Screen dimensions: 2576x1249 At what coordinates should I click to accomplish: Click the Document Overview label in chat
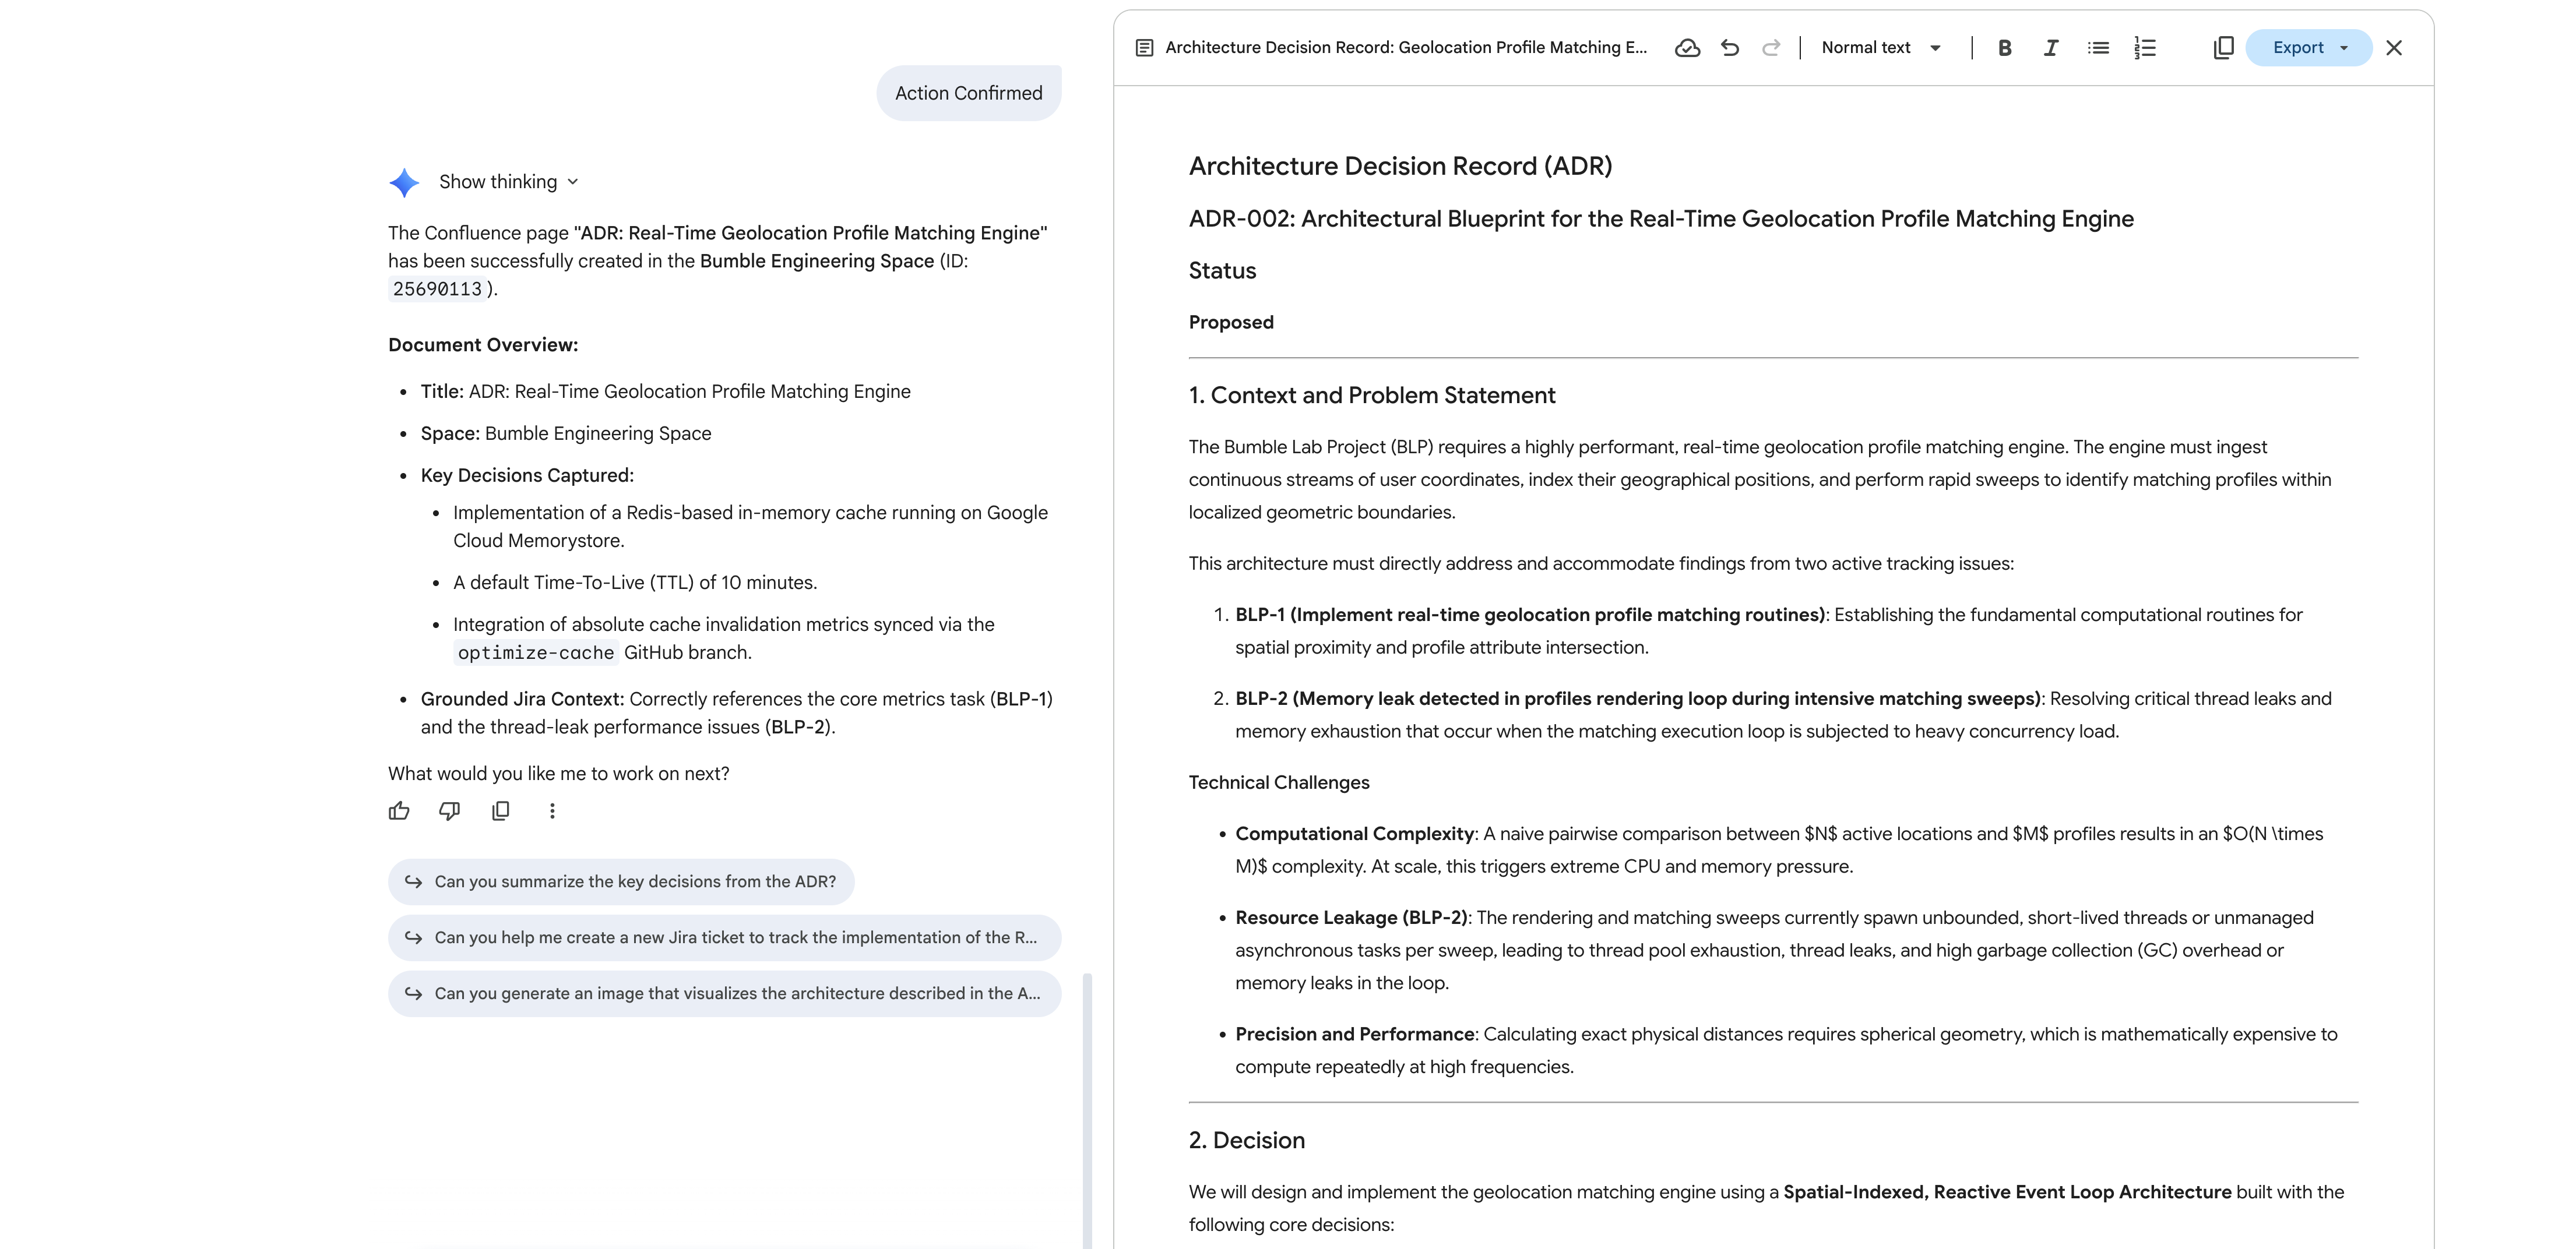[x=483, y=345]
